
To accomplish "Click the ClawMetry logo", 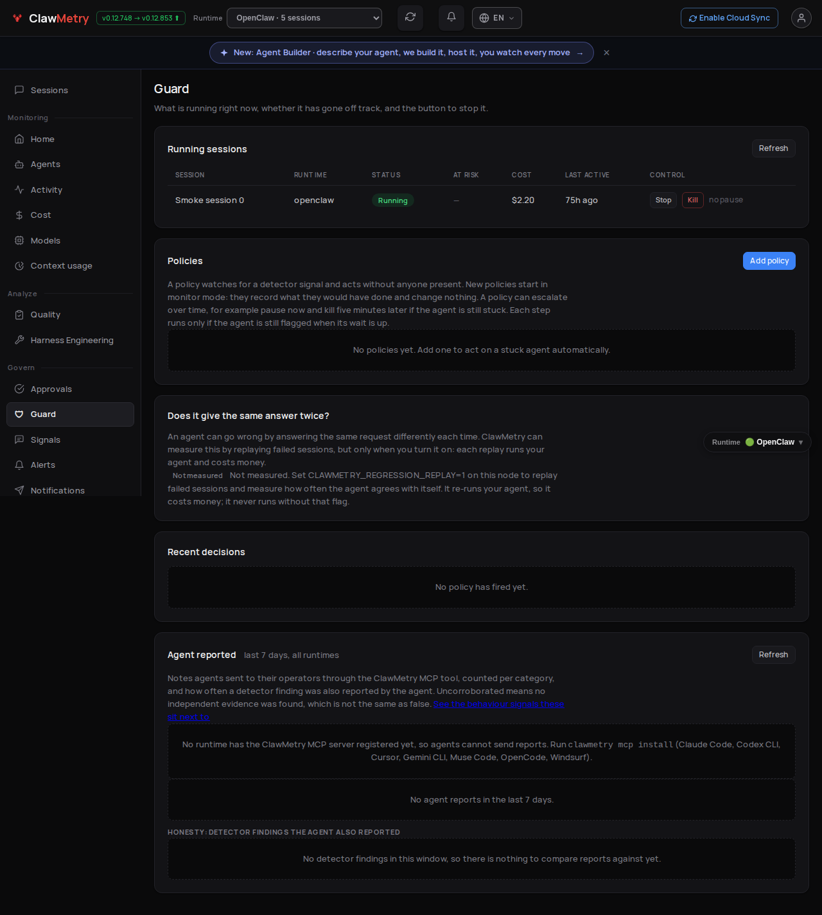I will pyautogui.click(x=51, y=19).
